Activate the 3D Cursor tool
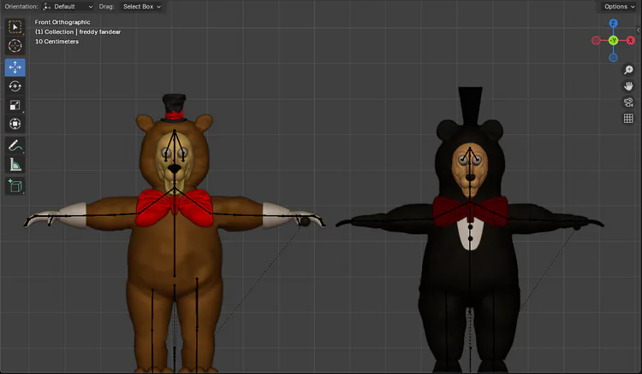 (x=15, y=46)
